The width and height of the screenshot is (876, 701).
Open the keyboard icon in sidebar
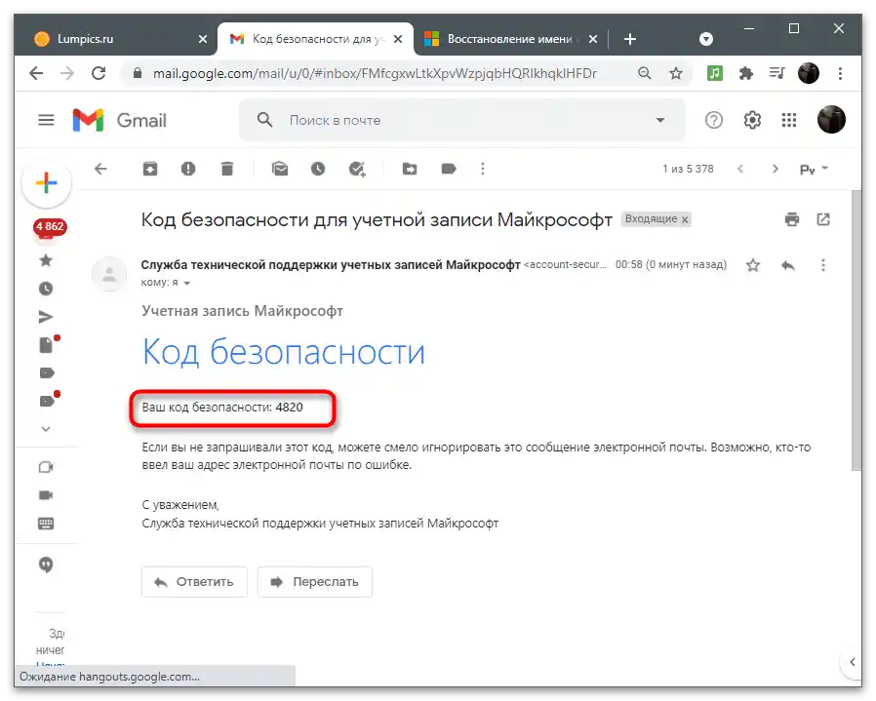(x=46, y=524)
